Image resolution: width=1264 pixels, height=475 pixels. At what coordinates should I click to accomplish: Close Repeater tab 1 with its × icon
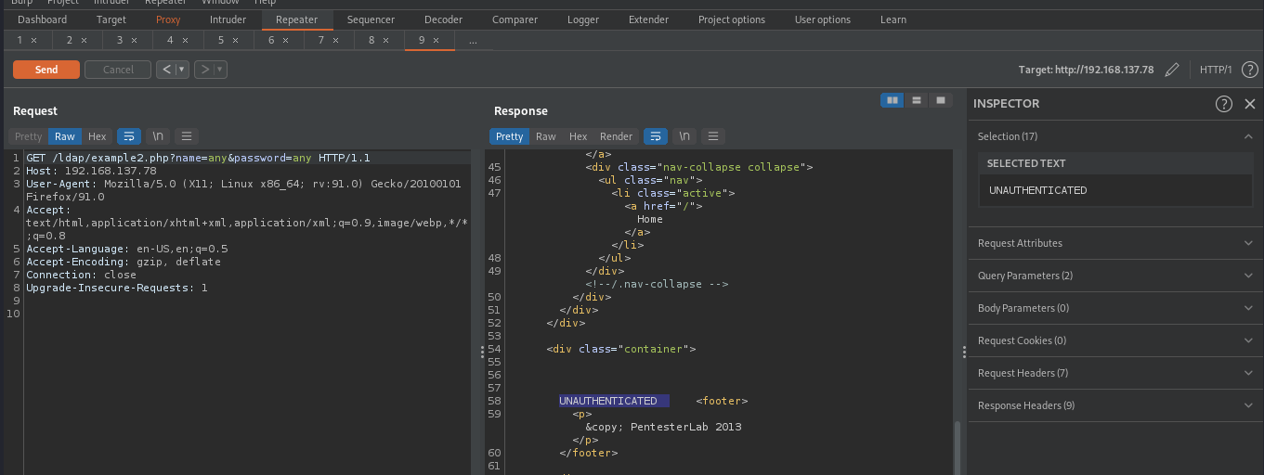coord(34,41)
